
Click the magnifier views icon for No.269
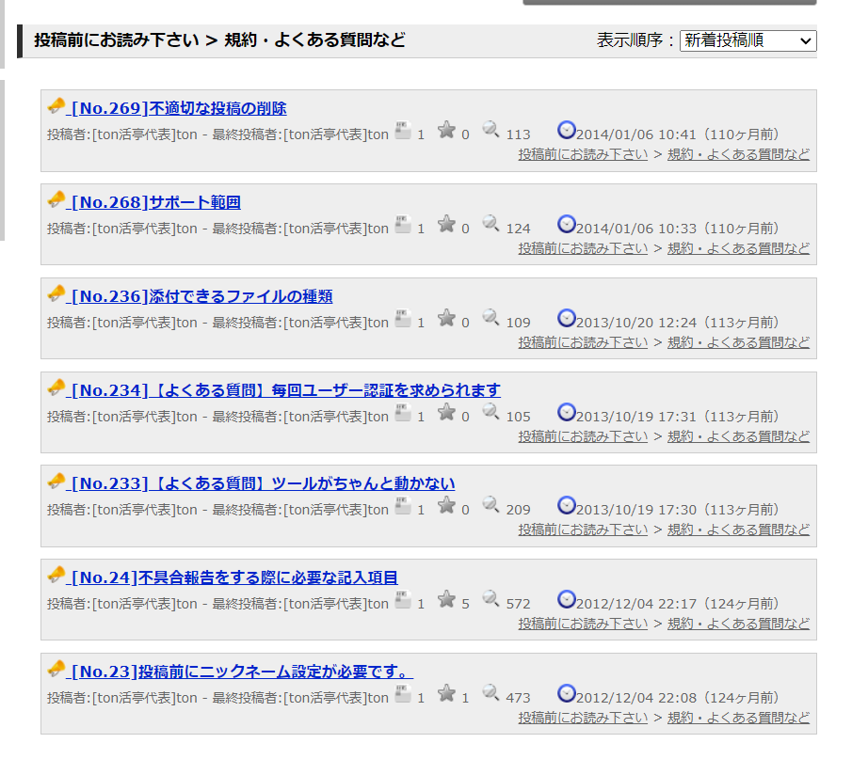tap(490, 130)
